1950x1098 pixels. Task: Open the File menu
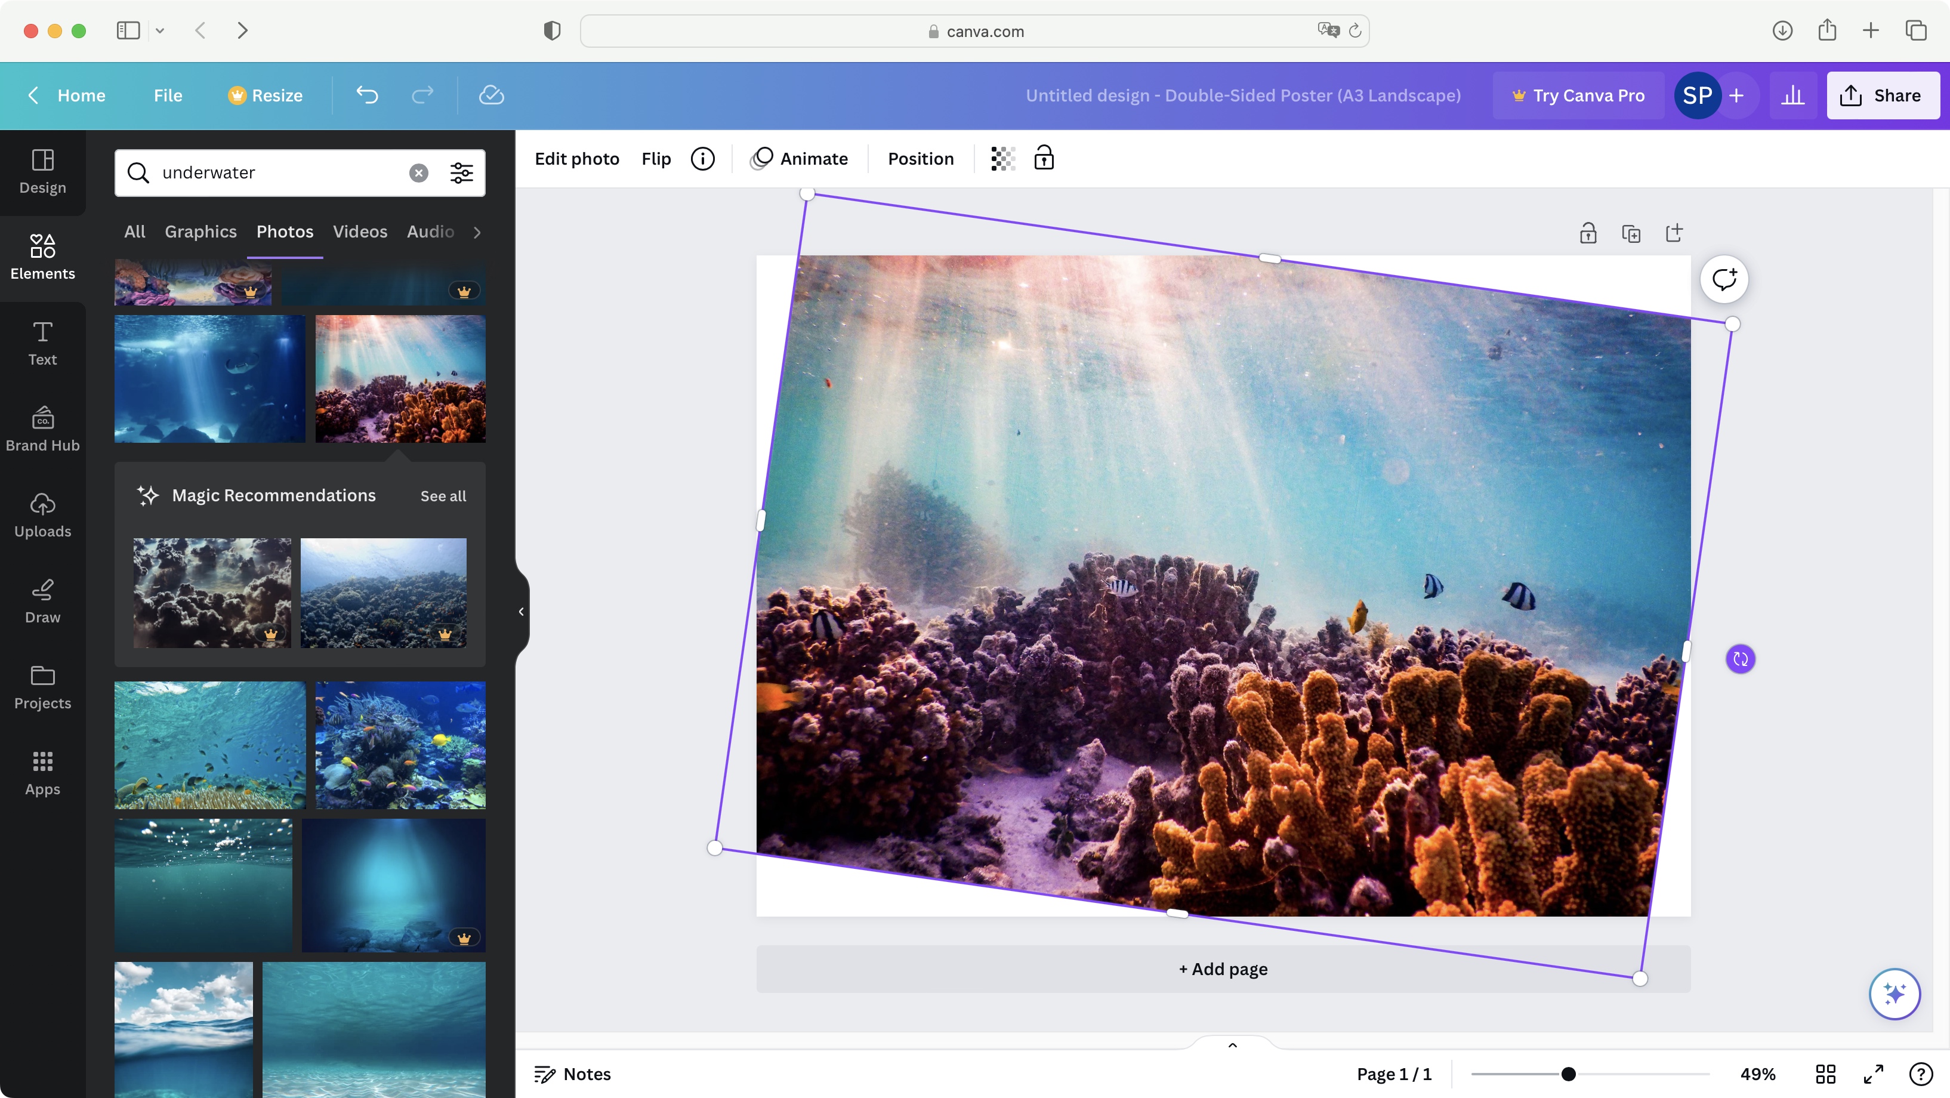tap(168, 95)
